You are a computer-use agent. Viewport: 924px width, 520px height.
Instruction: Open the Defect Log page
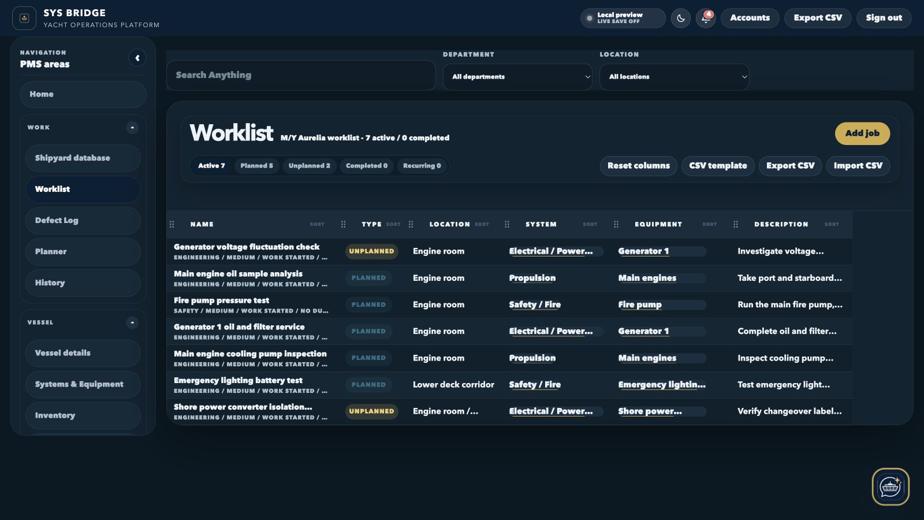pos(83,220)
